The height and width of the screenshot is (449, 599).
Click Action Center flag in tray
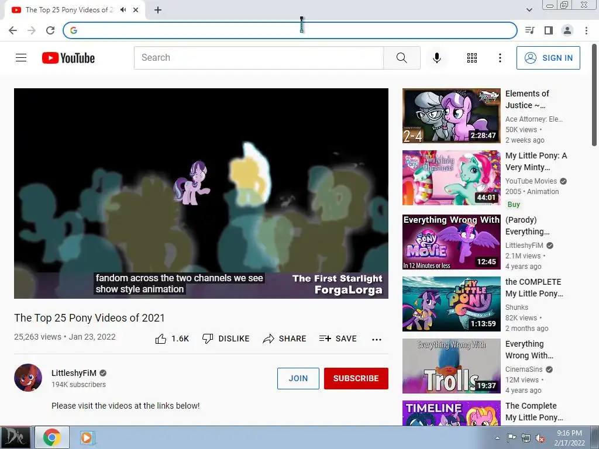coord(511,438)
